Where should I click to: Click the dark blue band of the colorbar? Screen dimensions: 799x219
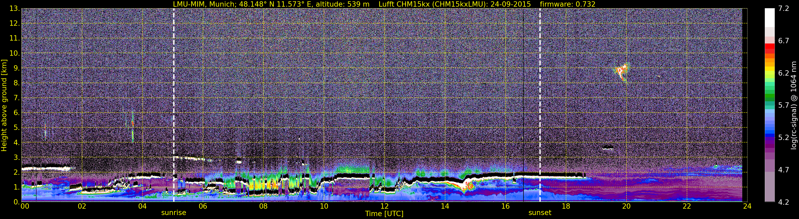[x=770, y=135]
